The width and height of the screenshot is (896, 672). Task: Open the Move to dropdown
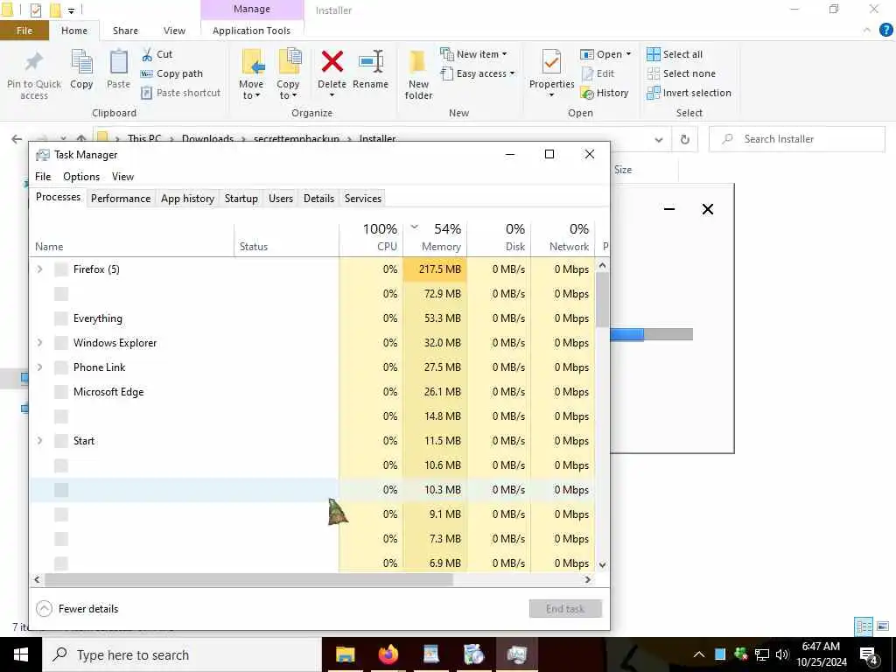251,90
